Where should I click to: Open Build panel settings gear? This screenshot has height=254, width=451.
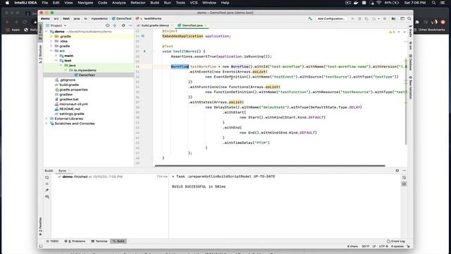(x=397, y=171)
